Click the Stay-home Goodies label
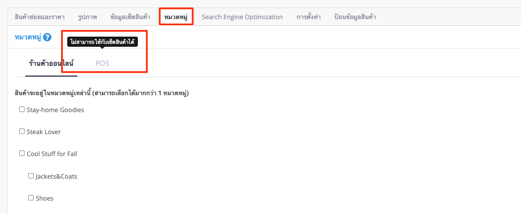The width and height of the screenshot is (521, 213). [x=55, y=110]
